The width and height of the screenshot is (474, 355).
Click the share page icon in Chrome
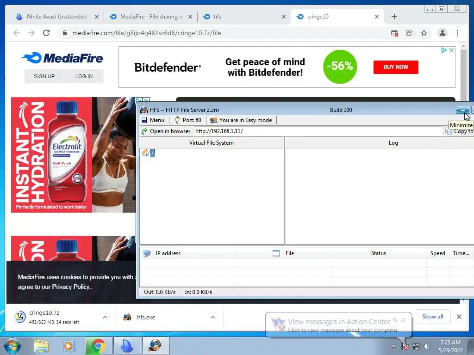point(409,33)
